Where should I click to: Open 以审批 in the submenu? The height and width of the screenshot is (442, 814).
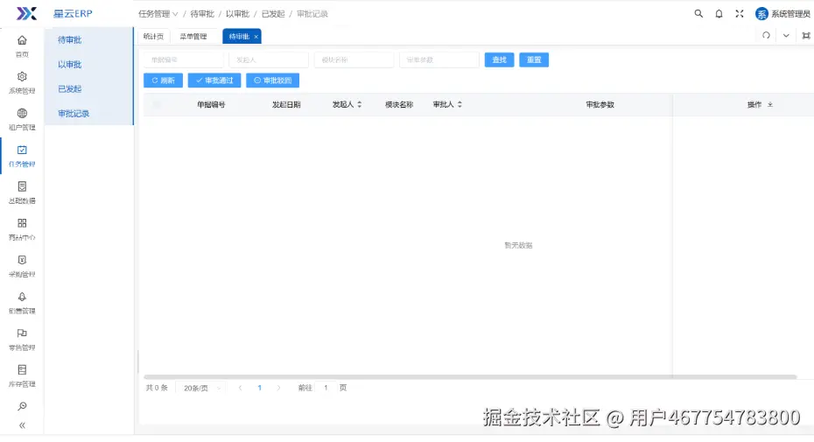coord(69,65)
